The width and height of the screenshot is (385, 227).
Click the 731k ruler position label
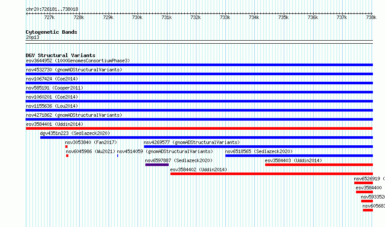167,18
